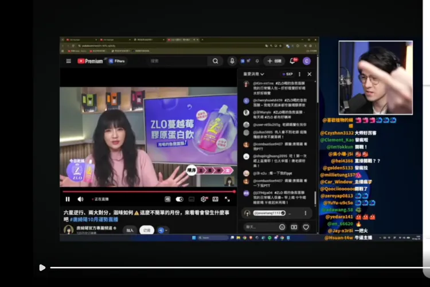Click the live chat scrollbar
The image size is (430, 287).
(315, 197)
